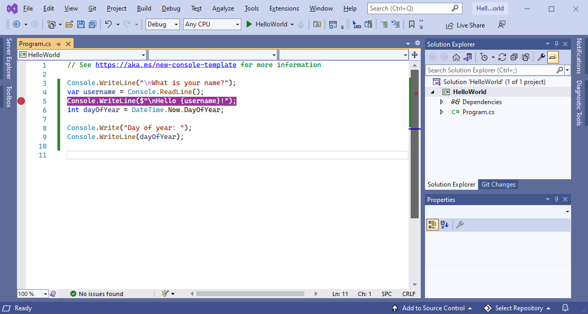Start debugging HelloWorld with the green arrow
This screenshot has height=314, width=588.
[248, 24]
